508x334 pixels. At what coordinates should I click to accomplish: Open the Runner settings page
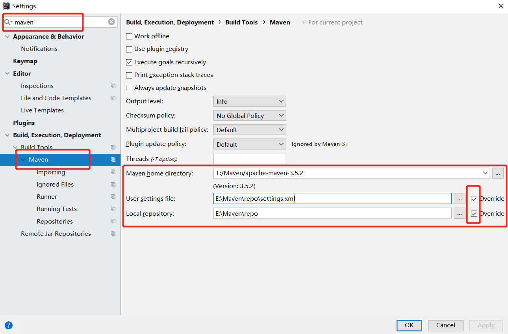click(x=47, y=197)
